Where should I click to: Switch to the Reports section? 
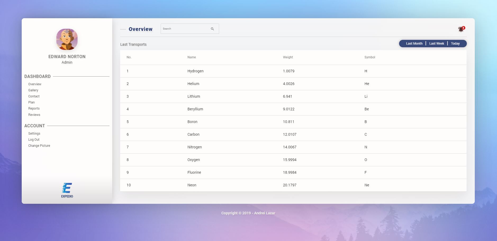pos(34,108)
